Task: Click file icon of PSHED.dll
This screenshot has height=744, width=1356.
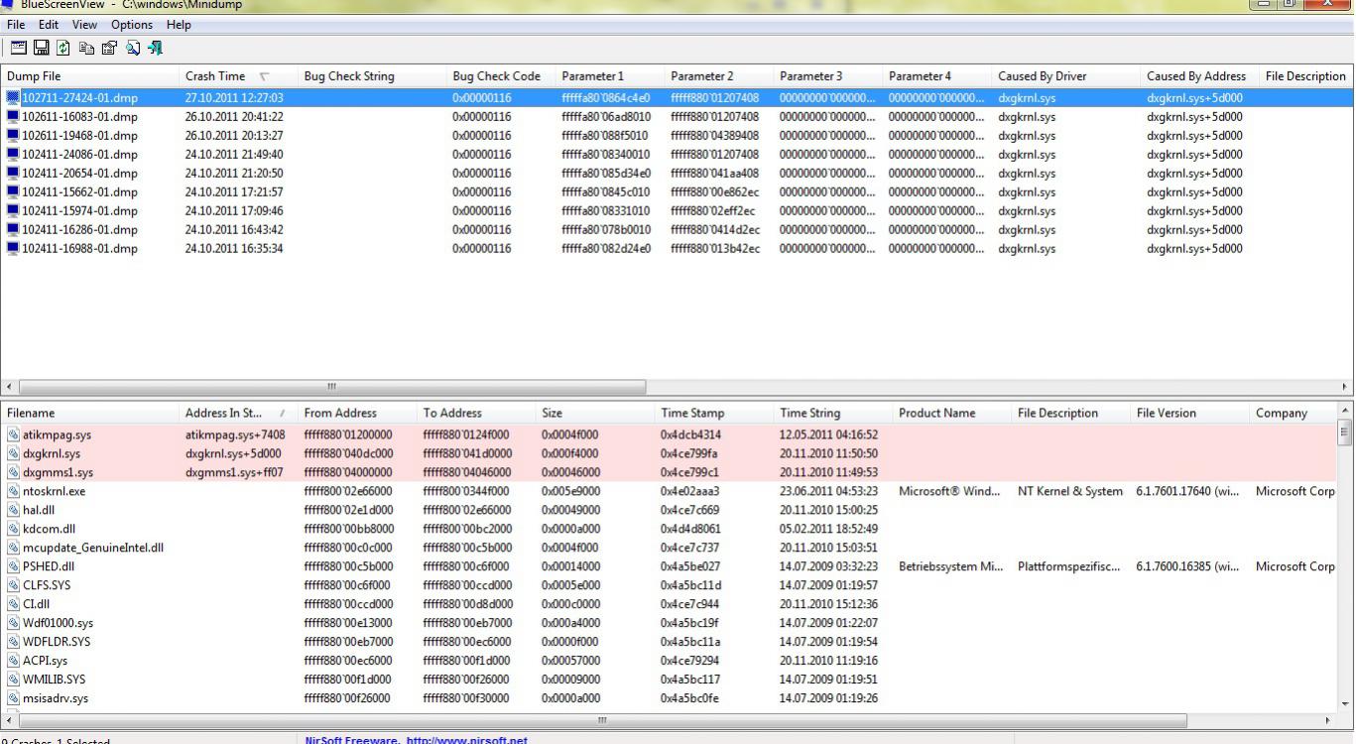Action: [13, 566]
